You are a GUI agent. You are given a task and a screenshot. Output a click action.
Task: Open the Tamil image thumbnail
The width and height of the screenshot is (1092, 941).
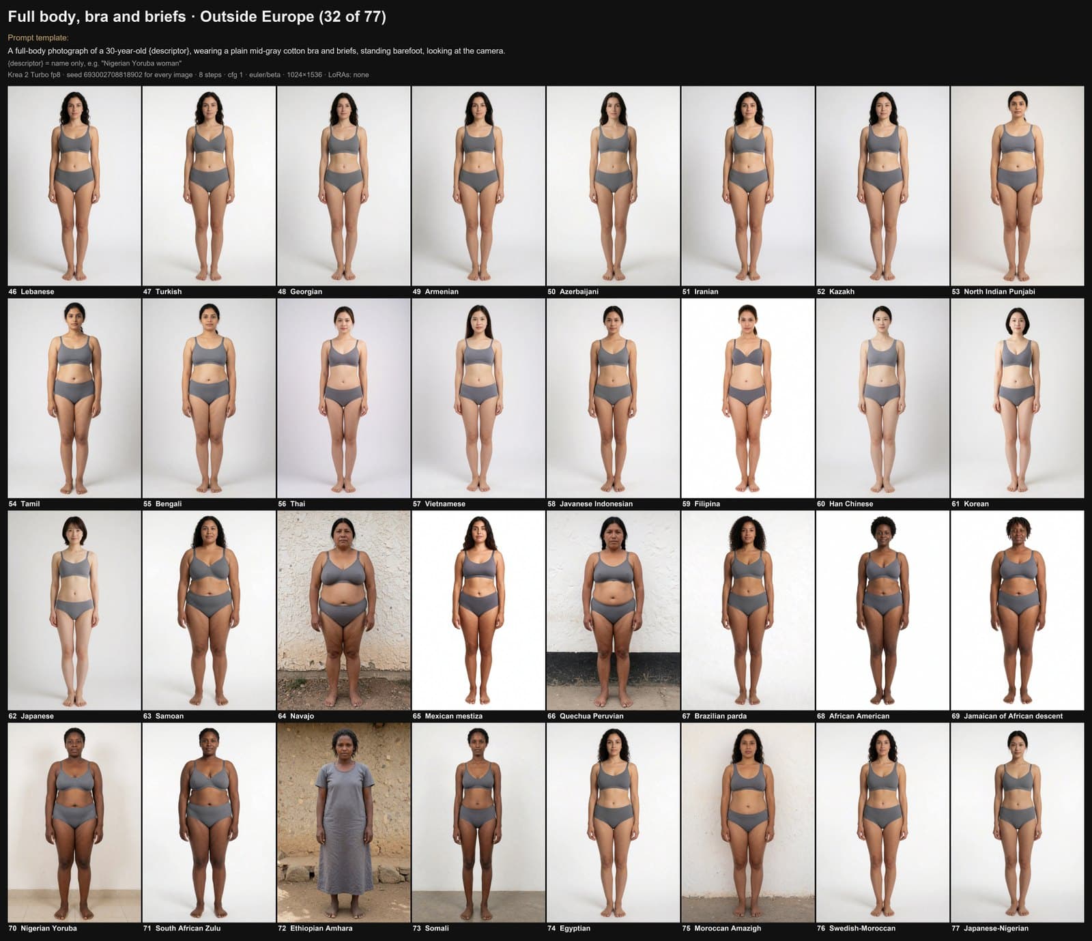click(74, 398)
